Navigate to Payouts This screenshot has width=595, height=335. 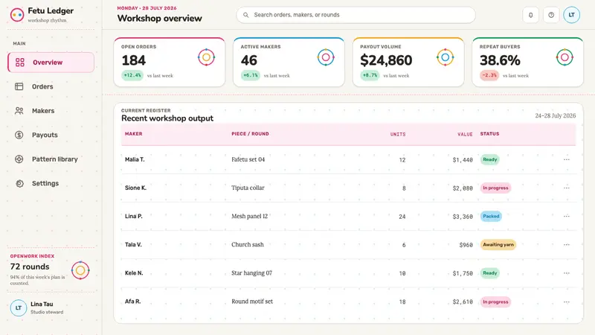click(x=51, y=135)
